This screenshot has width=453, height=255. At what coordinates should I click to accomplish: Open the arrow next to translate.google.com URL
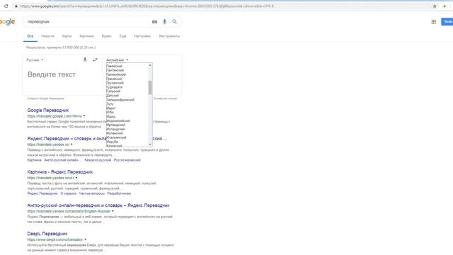click(84, 116)
